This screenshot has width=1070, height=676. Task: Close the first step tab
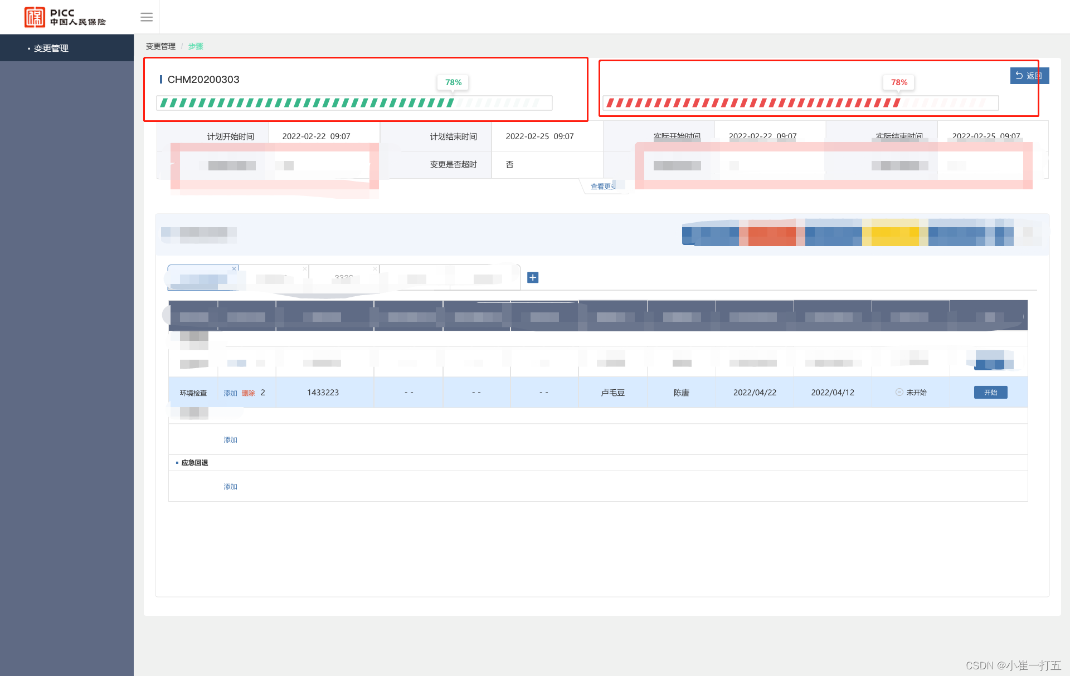[x=234, y=269]
